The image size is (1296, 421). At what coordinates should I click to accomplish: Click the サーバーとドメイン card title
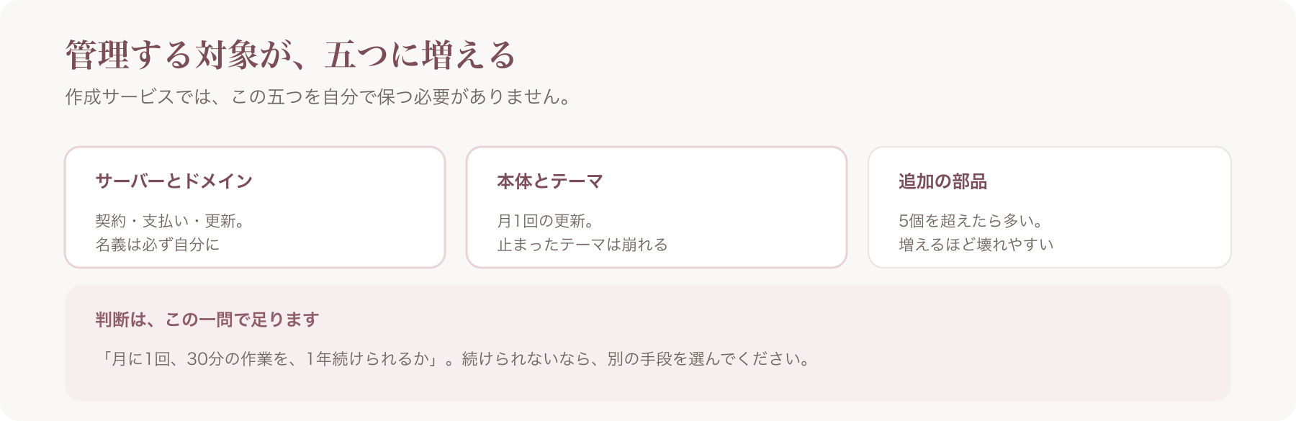pos(174,181)
